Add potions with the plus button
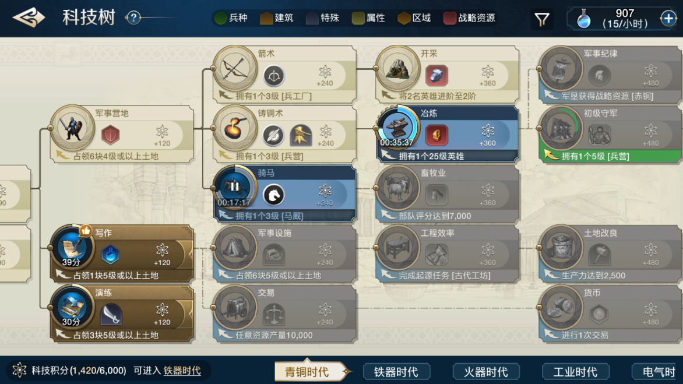Image resolution: width=683 pixels, height=384 pixels. tap(668, 19)
